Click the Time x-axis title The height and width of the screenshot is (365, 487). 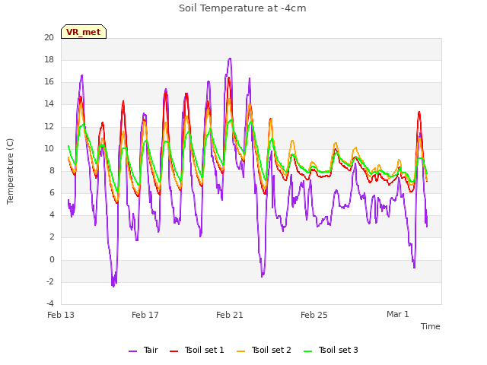tap(431, 326)
